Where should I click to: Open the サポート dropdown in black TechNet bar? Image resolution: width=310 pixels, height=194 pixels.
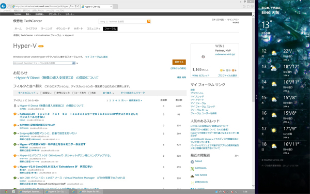[70, 14]
